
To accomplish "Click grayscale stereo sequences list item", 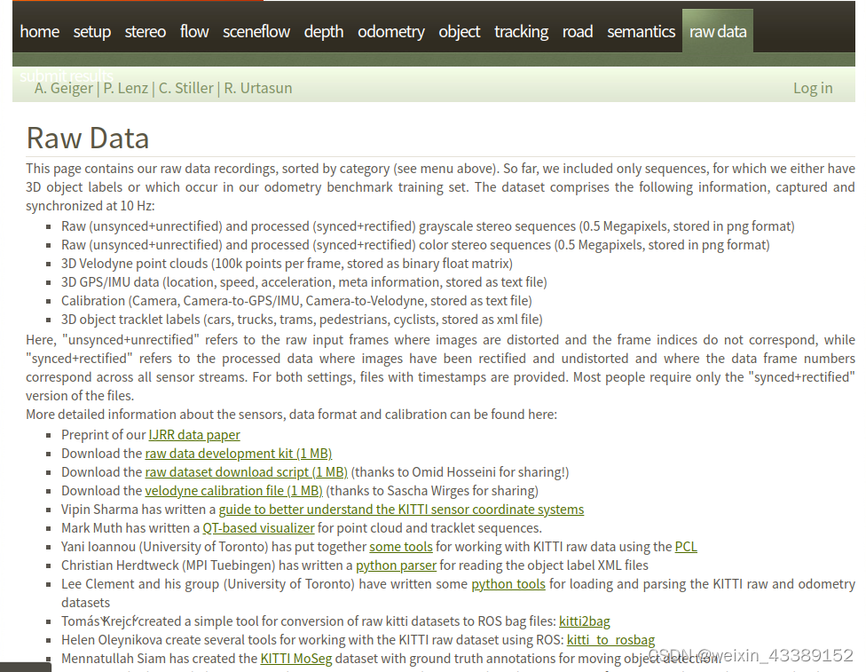I will (428, 226).
